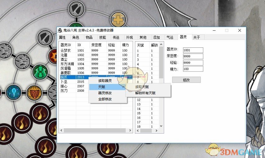The height and width of the screenshot is (158, 265).
Task: Click talent list horizontal scroll right arrow
Action: pyautogui.click(x=156, y=130)
